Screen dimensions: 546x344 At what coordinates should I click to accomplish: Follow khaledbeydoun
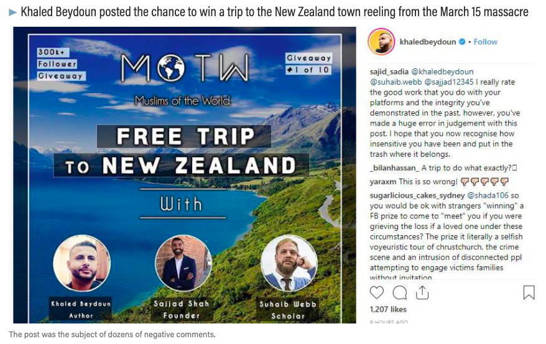(x=486, y=42)
